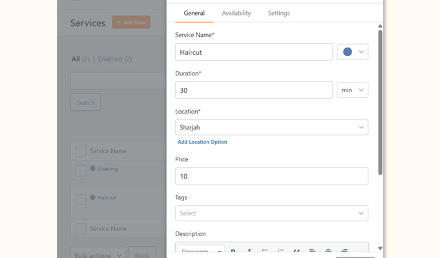Screen dimensions: 440x258
Task: Switch to the Availability tab
Action: (236, 14)
